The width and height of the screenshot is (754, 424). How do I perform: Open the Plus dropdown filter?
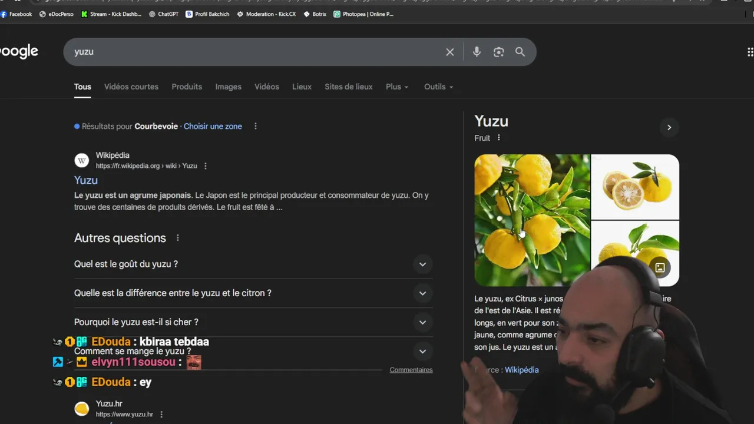coord(397,87)
